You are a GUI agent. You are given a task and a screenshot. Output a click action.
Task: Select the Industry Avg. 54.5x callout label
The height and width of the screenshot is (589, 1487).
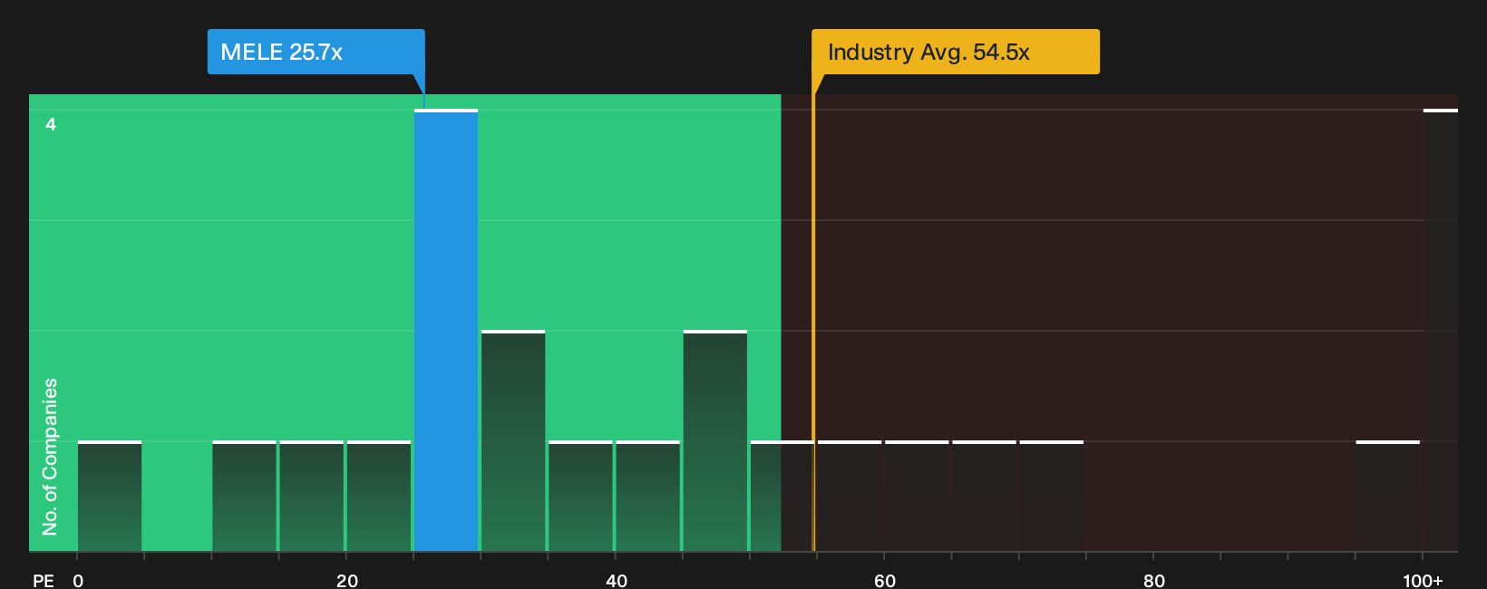click(956, 52)
